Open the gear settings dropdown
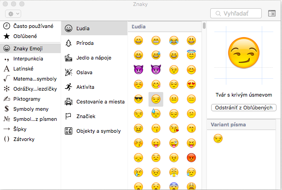 [x=13, y=14]
